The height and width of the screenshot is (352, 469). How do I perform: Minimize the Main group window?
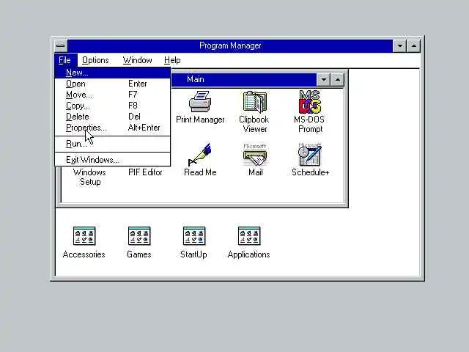[x=324, y=80]
